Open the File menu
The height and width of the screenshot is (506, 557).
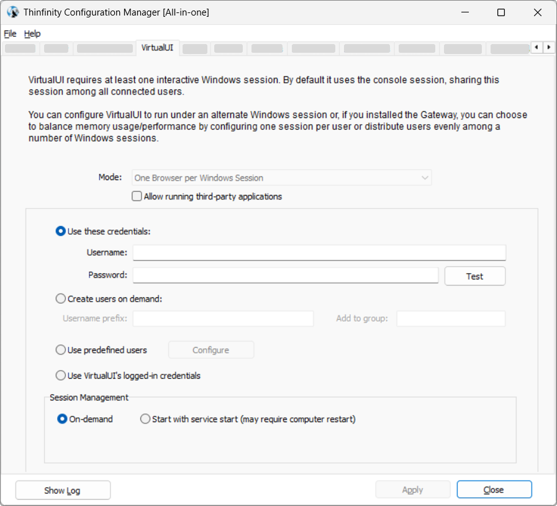[10, 34]
